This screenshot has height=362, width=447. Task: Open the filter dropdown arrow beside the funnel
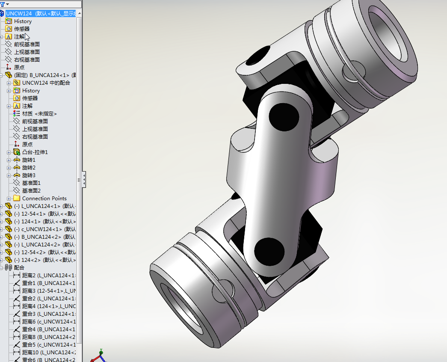pos(7,4)
